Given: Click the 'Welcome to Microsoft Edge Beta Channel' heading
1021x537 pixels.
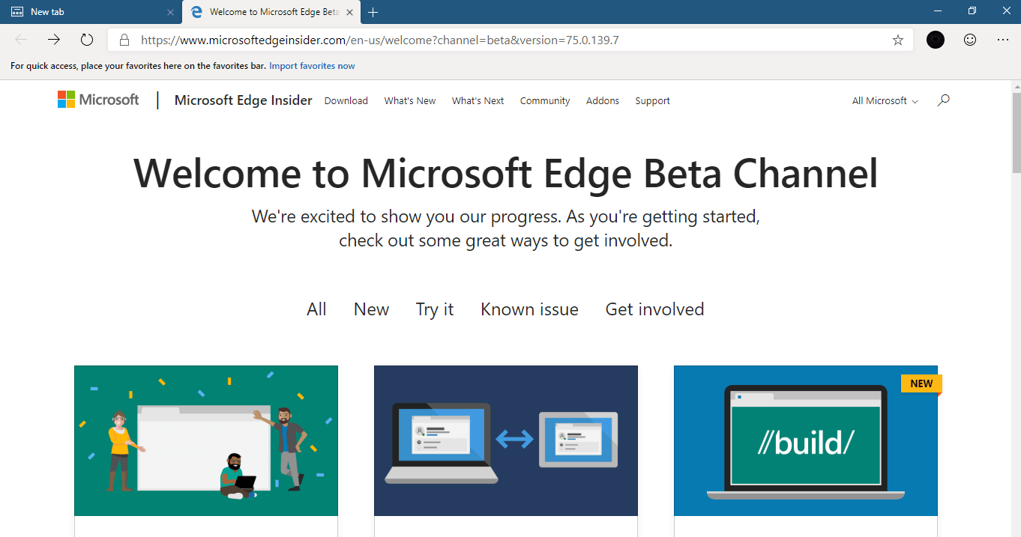Looking at the screenshot, I should pos(506,173).
